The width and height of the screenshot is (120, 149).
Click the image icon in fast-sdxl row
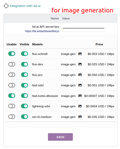(x=80, y=85)
